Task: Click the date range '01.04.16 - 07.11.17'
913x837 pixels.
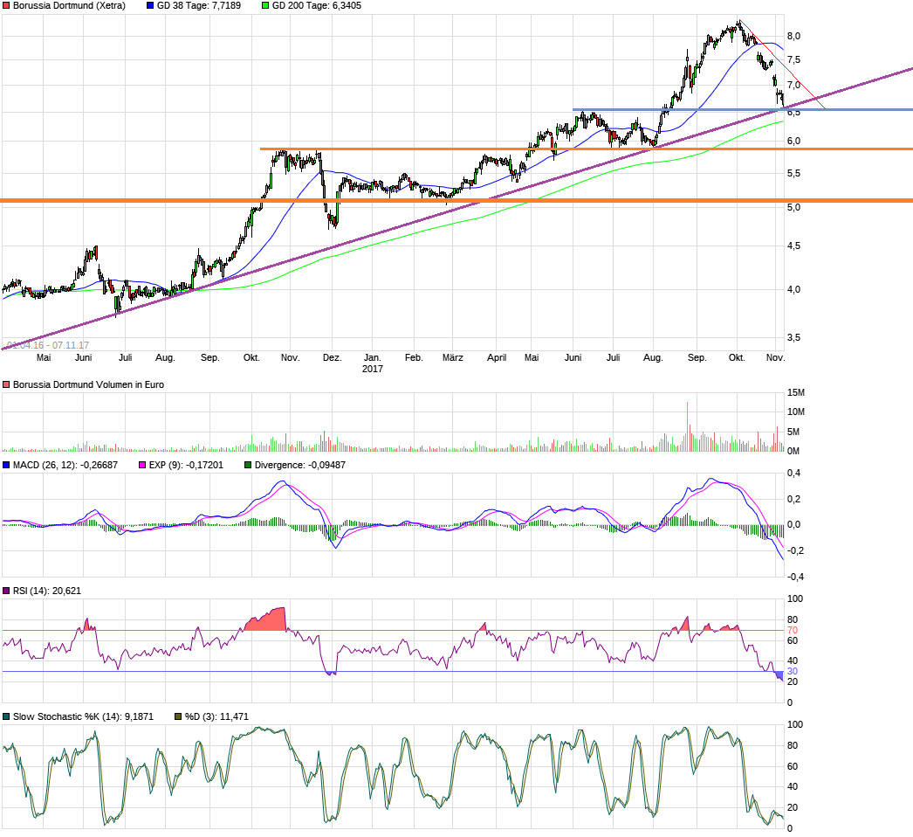Action: pos(48,346)
